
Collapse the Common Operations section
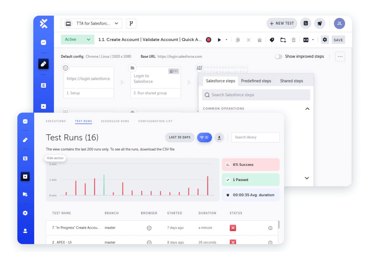pyautogui.click(x=307, y=109)
